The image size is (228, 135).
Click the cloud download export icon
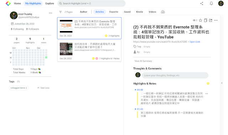point(163,12)
